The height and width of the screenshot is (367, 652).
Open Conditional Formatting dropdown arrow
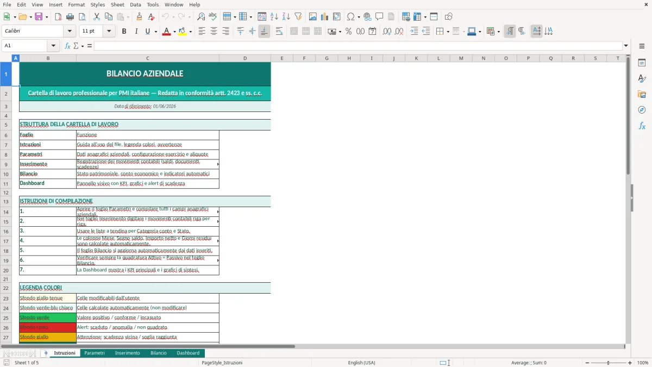click(498, 32)
